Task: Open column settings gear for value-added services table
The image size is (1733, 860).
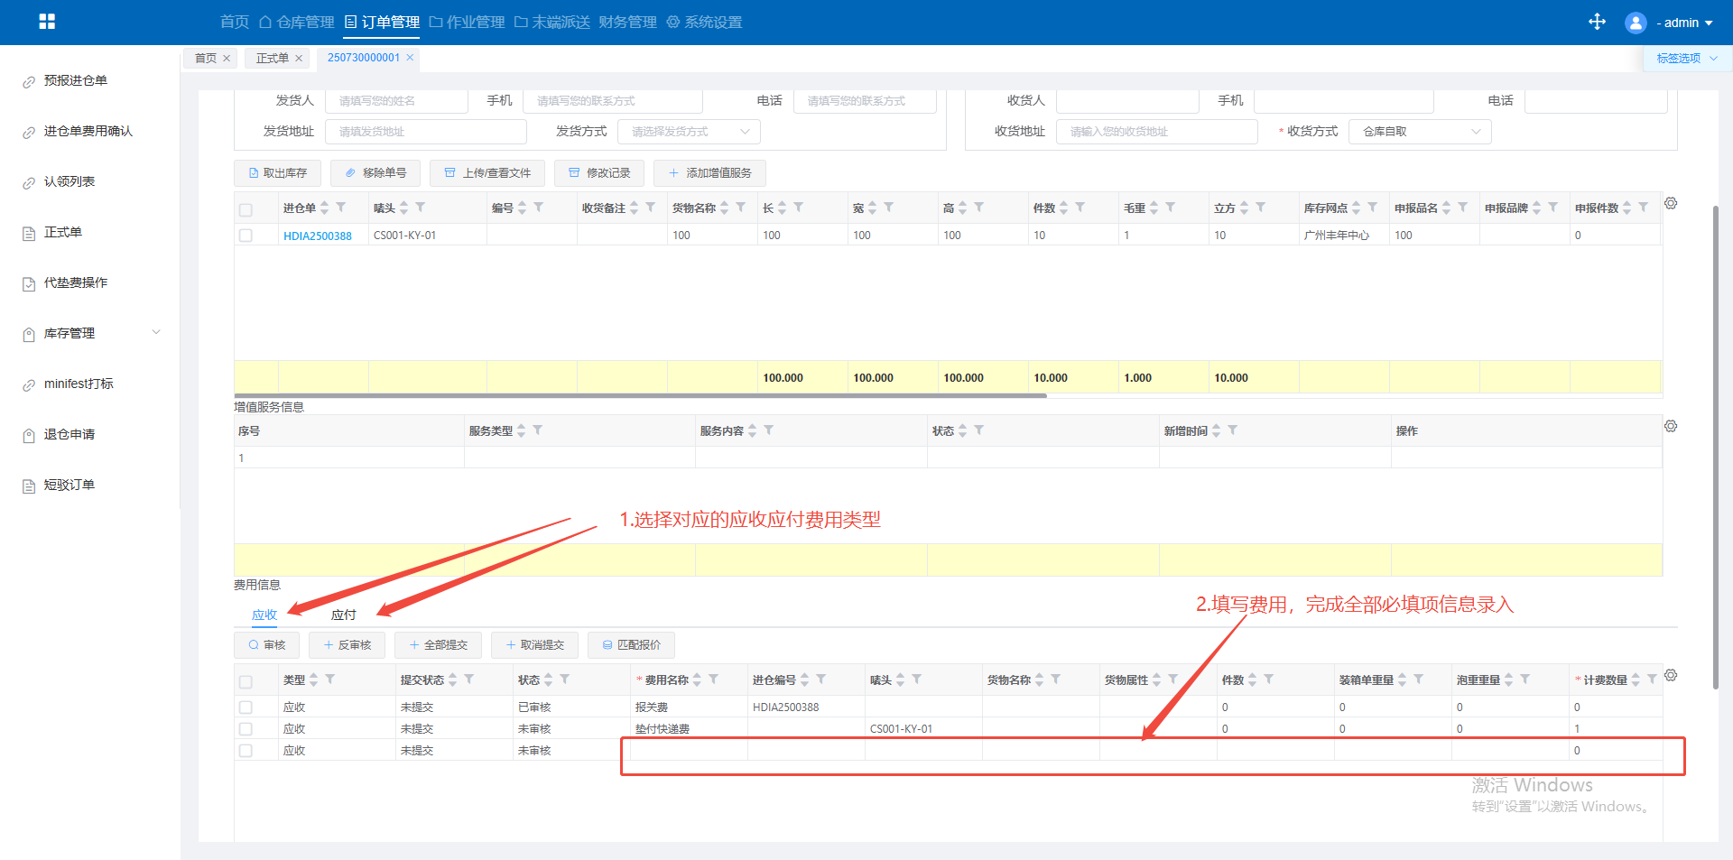Action: 1671,426
